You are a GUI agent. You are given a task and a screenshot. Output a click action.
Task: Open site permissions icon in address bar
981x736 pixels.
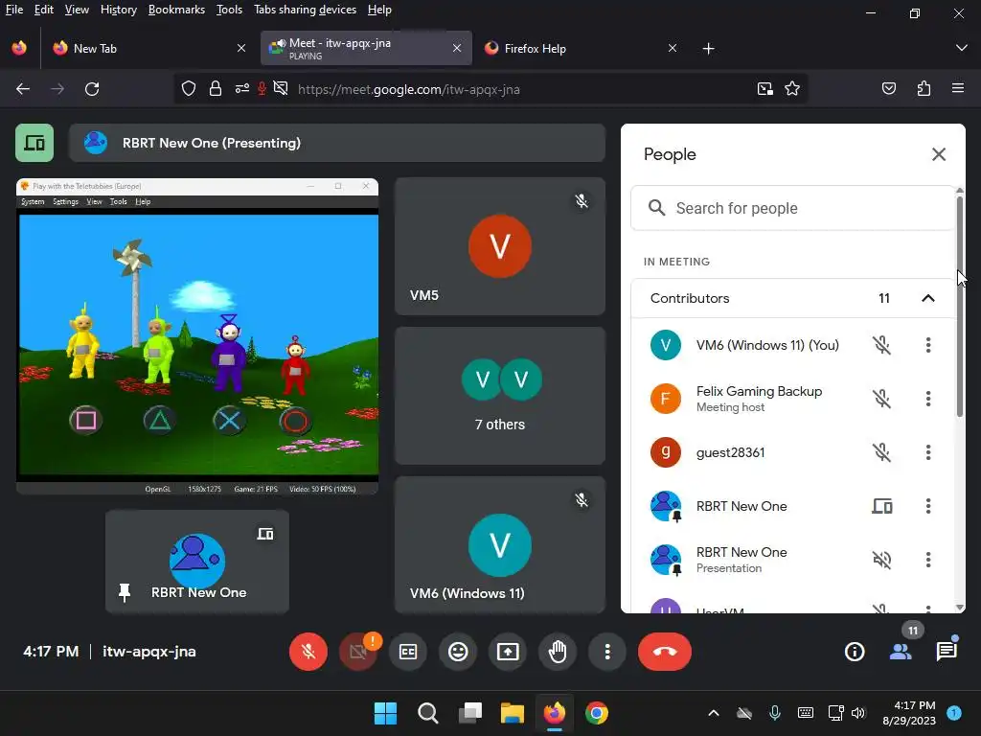[242, 89]
